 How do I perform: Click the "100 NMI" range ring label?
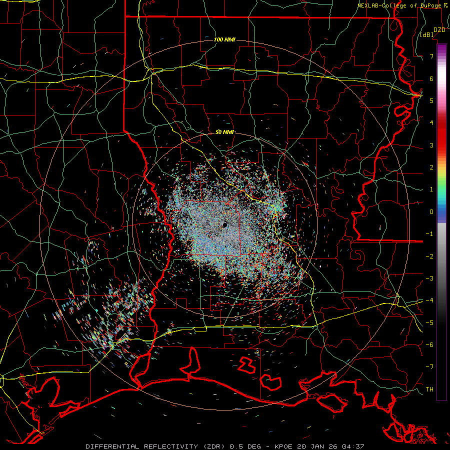pos(224,39)
